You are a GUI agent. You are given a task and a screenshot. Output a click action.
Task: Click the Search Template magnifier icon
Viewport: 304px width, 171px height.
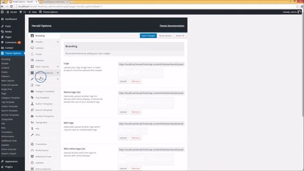(x=32, y=110)
